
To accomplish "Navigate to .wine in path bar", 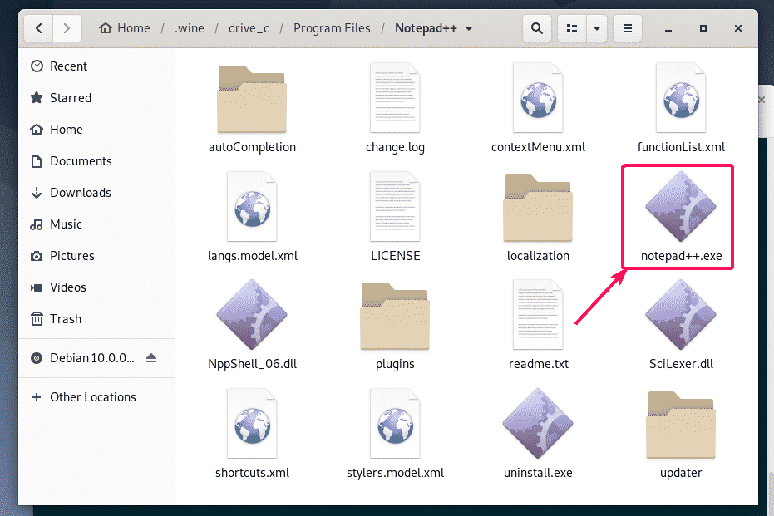I will 190,28.
